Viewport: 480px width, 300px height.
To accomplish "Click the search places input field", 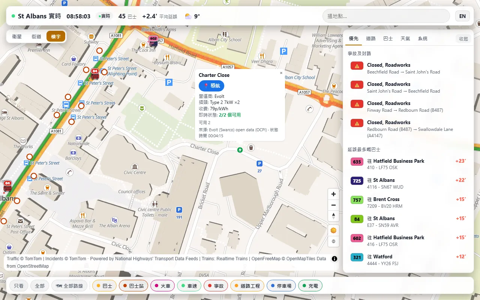I will click(386, 16).
